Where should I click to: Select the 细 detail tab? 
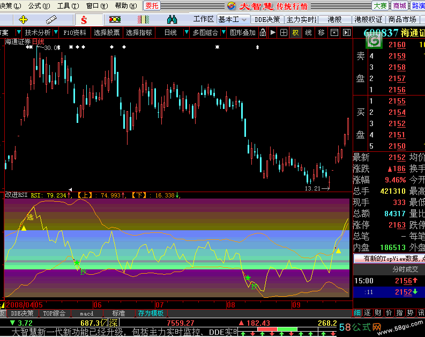357,313
